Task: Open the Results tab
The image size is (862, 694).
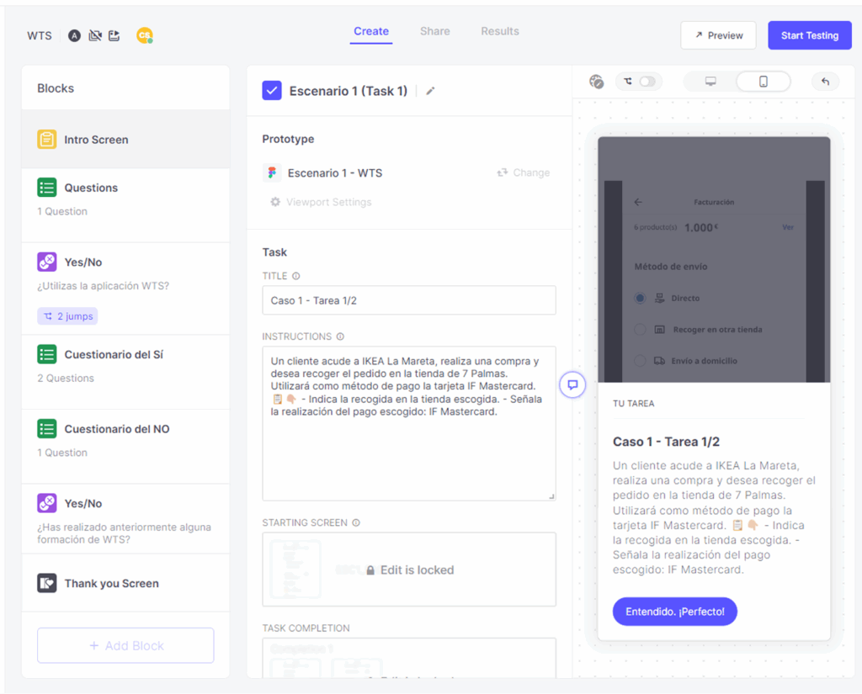Action: coord(499,31)
